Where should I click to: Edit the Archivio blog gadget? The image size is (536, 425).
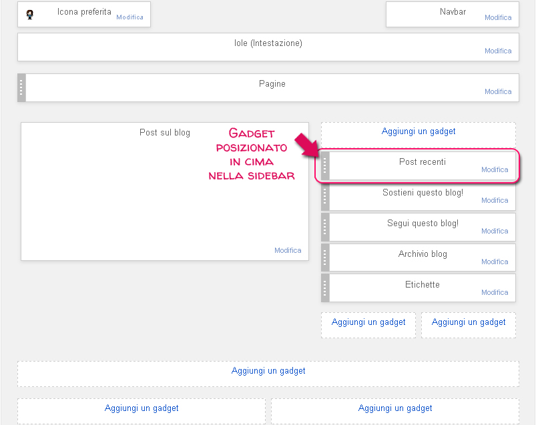[495, 262]
